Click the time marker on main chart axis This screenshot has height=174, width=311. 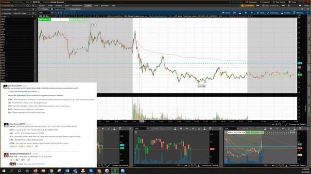point(141,121)
